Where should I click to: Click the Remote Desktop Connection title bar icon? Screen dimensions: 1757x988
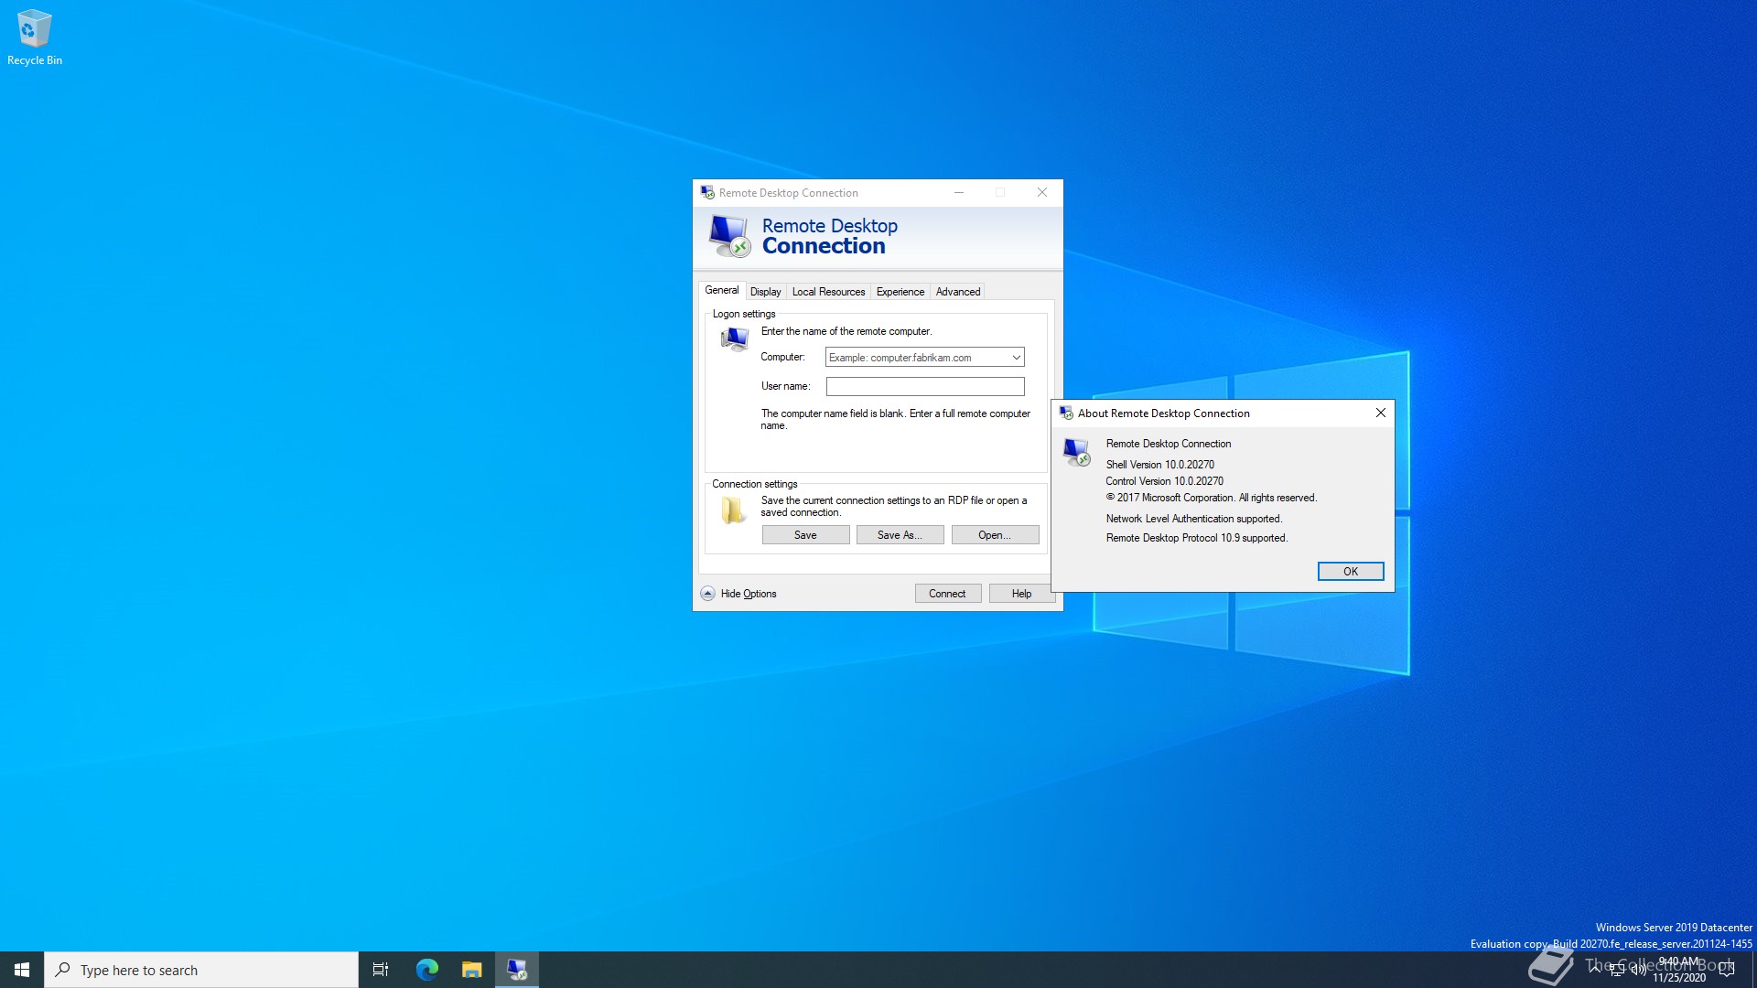[x=707, y=193]
